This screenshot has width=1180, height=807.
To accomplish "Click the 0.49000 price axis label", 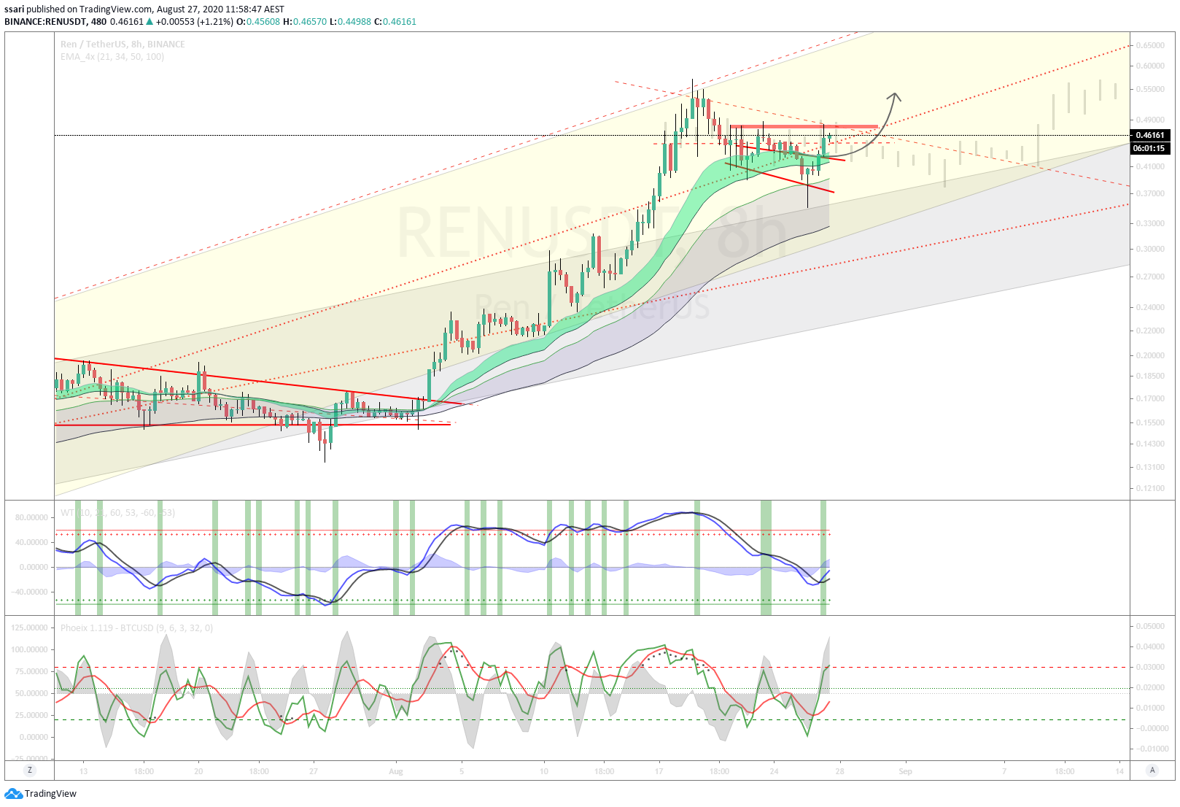I will pyautogui.click(x=1150, y=120).
